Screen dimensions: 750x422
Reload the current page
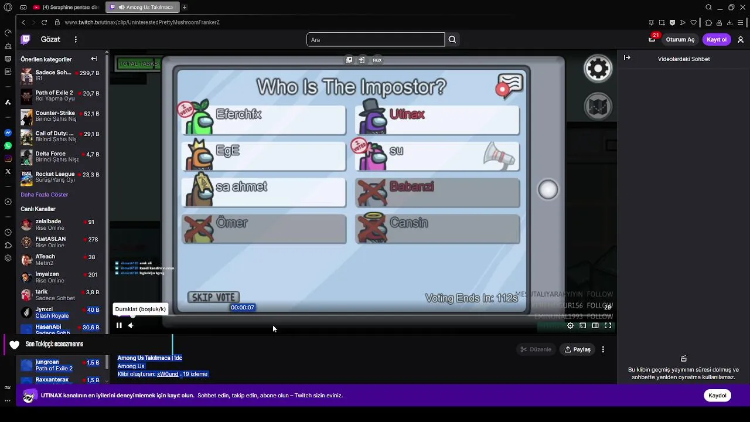44,22
